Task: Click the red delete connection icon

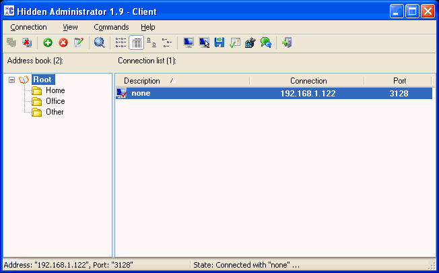Action: 63,42
